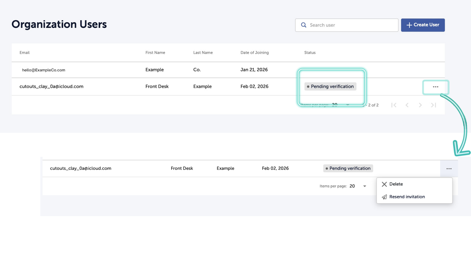Sort by the Email column header

pos(25,53)
